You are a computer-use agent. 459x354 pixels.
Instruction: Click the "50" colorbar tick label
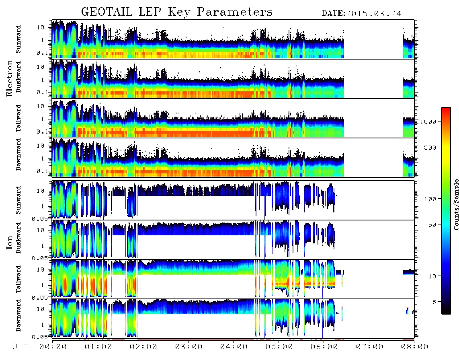click(x=432, y=225)
